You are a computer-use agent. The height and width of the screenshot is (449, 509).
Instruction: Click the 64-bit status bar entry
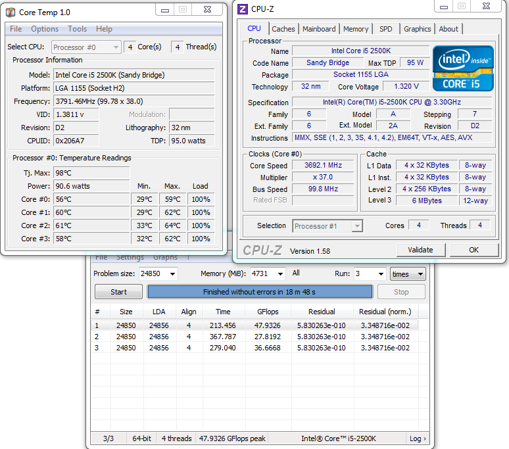click(141, 438)
